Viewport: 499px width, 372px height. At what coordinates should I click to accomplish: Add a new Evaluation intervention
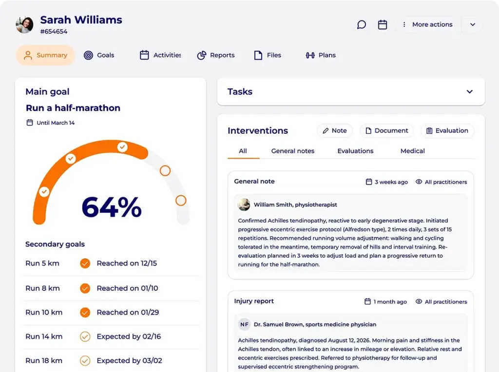447,131
